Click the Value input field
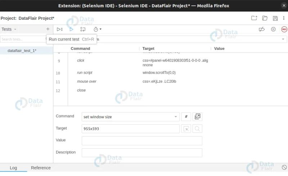Screen dimensions: 288x176 142,140
